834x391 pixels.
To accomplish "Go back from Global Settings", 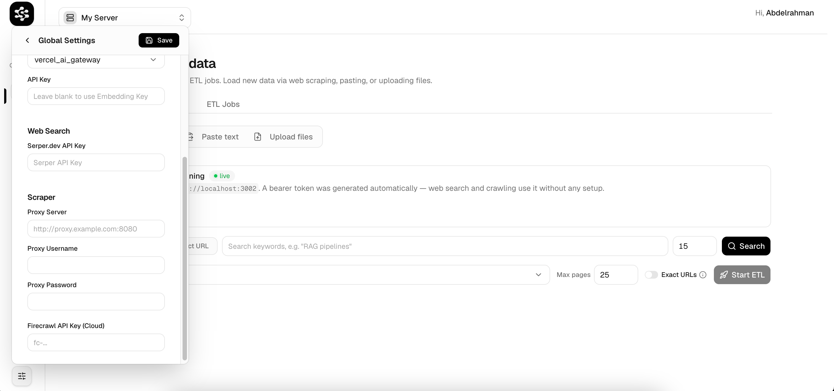I will (x=28, y=40).
